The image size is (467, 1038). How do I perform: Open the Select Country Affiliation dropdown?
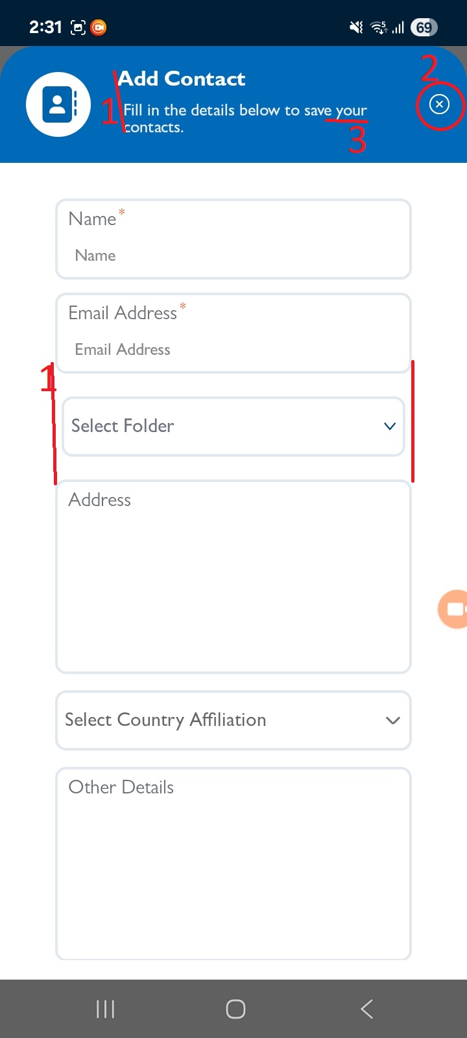pyautogui.click(x=221, y=720)
